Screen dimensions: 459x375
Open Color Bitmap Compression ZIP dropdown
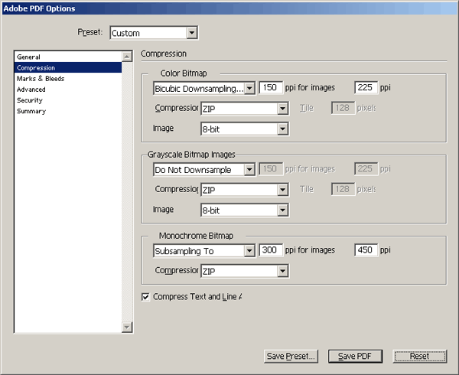(x=245, y=109)
